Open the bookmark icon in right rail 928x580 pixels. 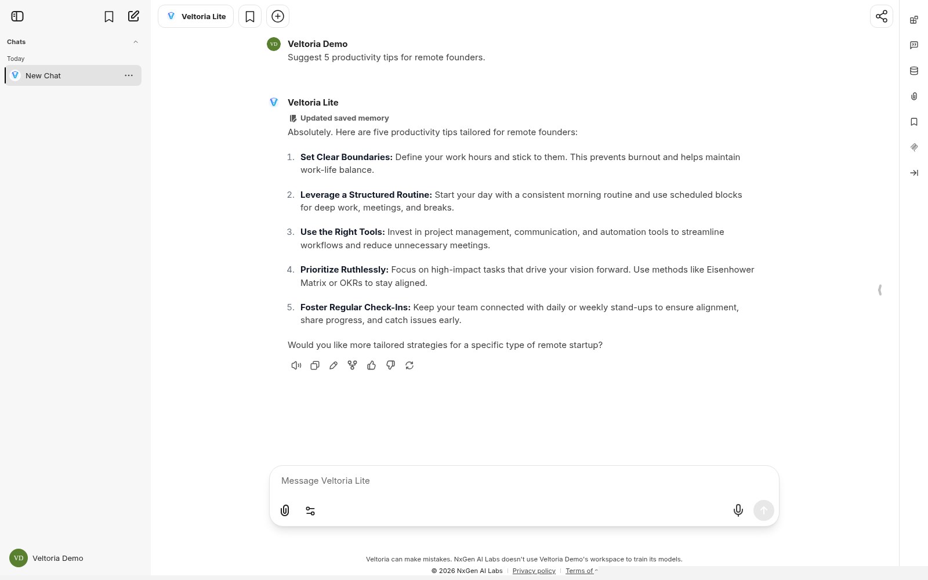[x=914, y=122]
